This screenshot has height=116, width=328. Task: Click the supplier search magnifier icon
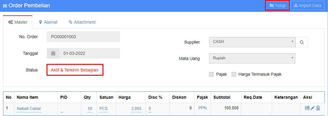tap(302, 42)
